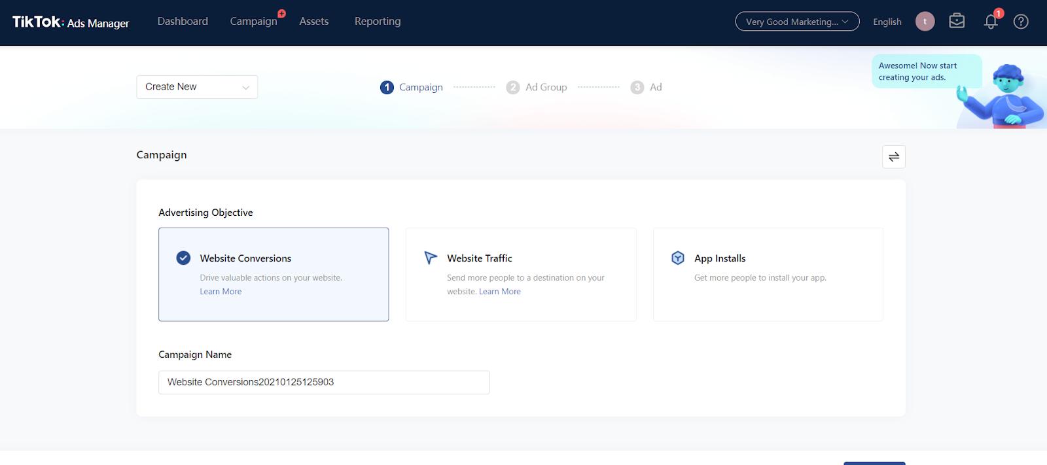Open the notifications bell icon

pos(991,22)
